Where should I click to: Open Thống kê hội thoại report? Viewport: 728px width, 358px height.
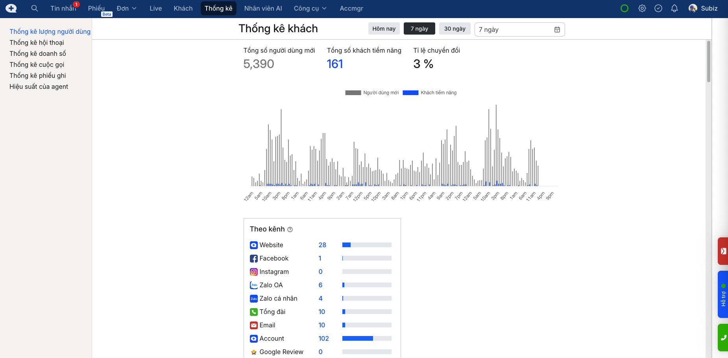click(37, 42)
